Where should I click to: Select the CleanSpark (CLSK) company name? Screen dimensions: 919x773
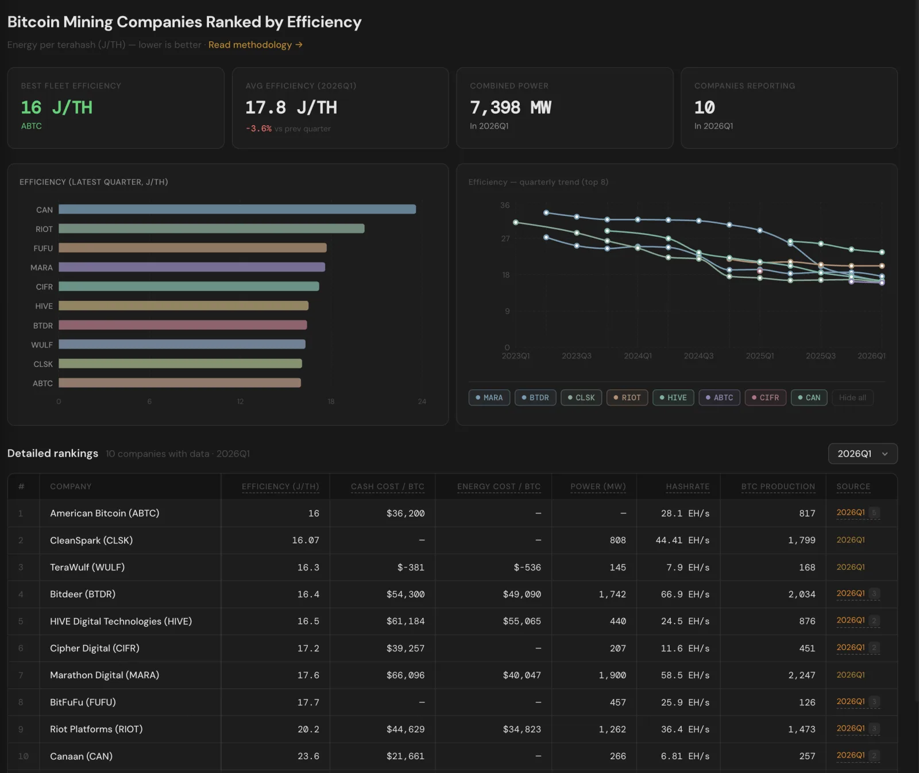(x=91, y=540)
